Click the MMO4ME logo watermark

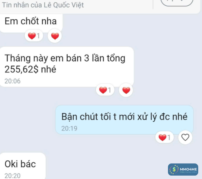[183, 170]
